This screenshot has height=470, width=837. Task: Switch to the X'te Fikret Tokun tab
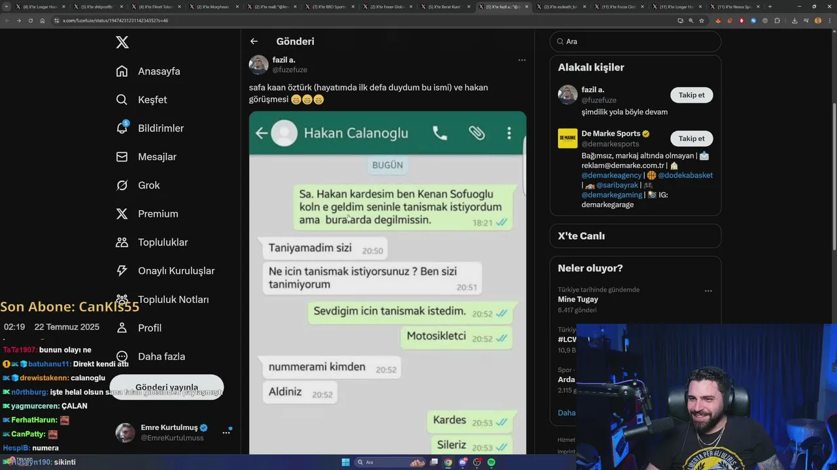[156, 7]
